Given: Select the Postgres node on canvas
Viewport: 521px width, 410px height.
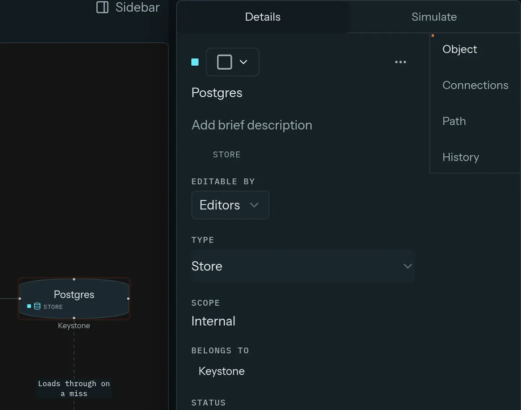Looking at the screenshot, I should click(x=74, y=299).
